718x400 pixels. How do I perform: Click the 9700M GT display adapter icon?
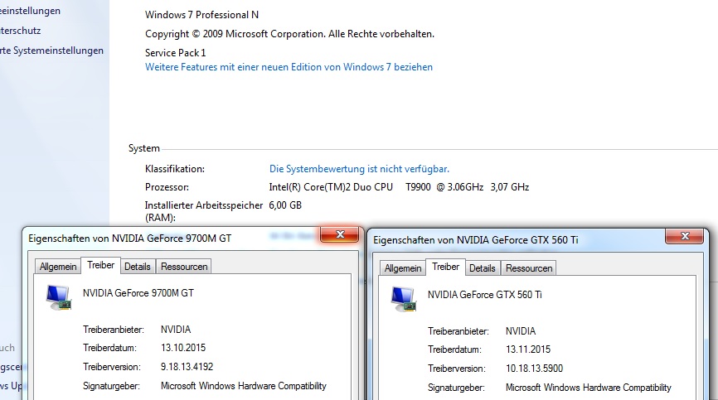pos(59,297)
